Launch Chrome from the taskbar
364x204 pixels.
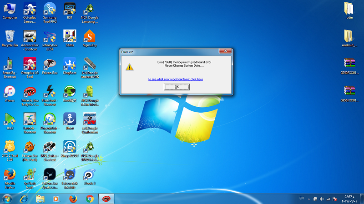point(90,199)
